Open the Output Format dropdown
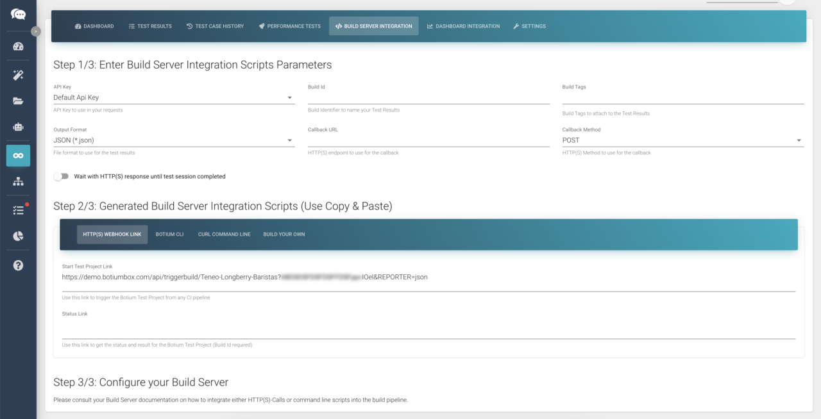This screenshot has width=821, height=419. click(x=289, y=140)
